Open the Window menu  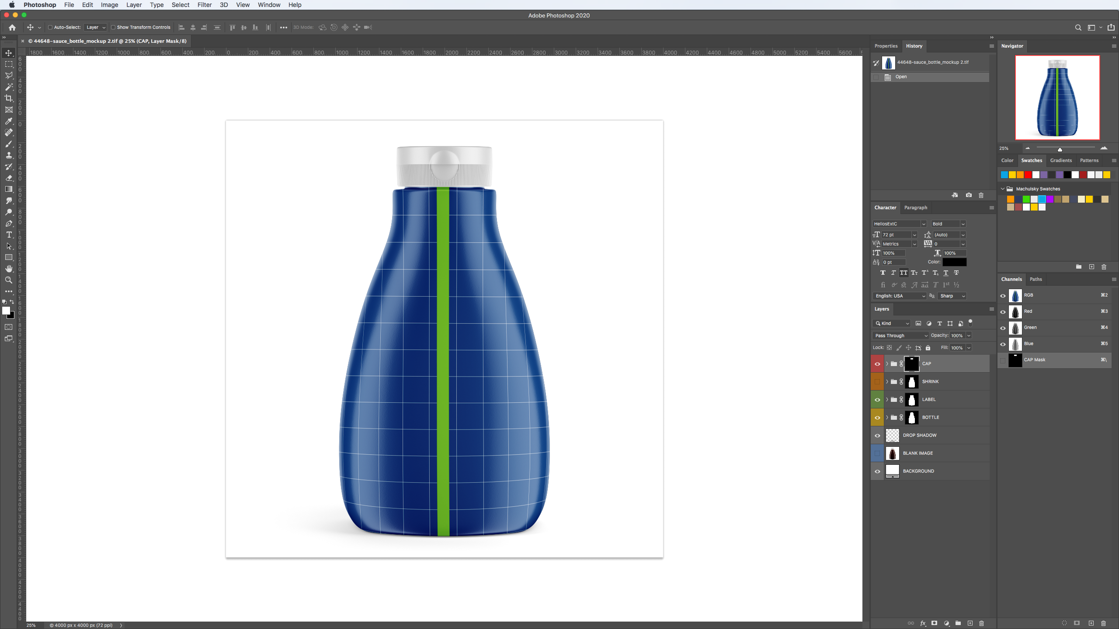pos(268,5)
